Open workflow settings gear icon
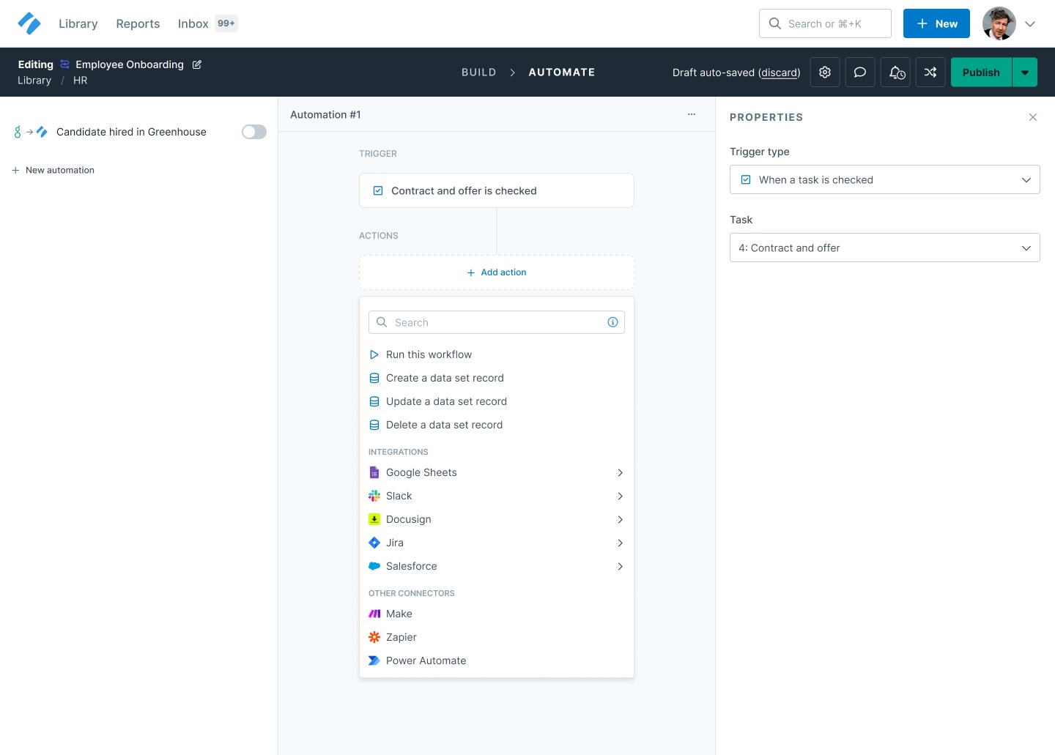The height and width of the screenshot is (755, 1055). [x=825, y=72]
